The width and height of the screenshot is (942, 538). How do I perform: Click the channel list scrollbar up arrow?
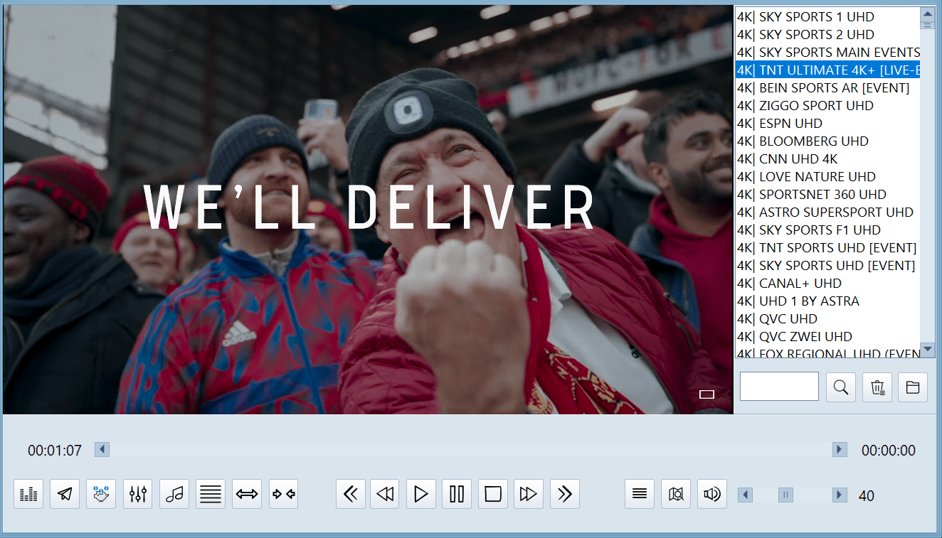[927, 14]
